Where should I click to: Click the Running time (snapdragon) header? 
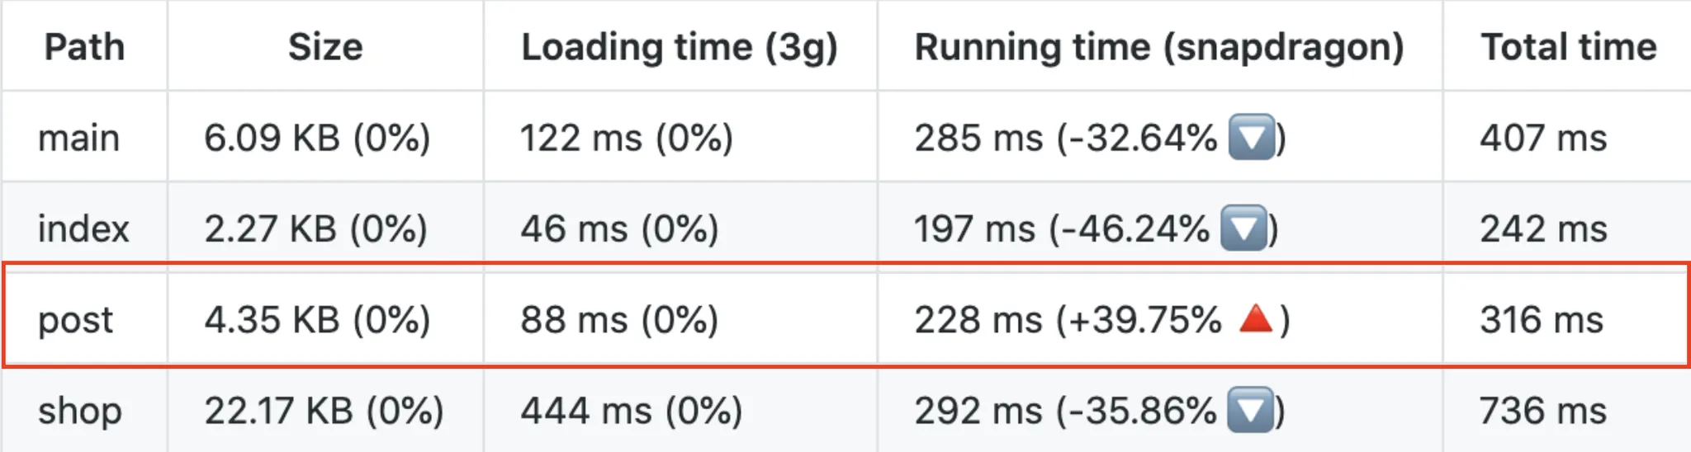coord(1159,47)
